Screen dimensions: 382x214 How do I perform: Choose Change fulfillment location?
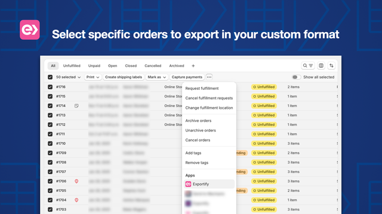click(209, 108)
